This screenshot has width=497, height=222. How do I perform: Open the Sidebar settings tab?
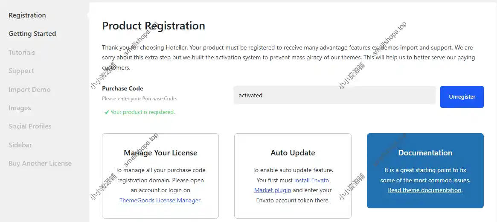(20, 145)
